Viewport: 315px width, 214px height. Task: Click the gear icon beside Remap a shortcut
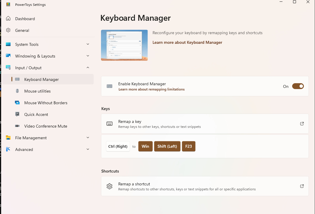click(x=109, y=186)
